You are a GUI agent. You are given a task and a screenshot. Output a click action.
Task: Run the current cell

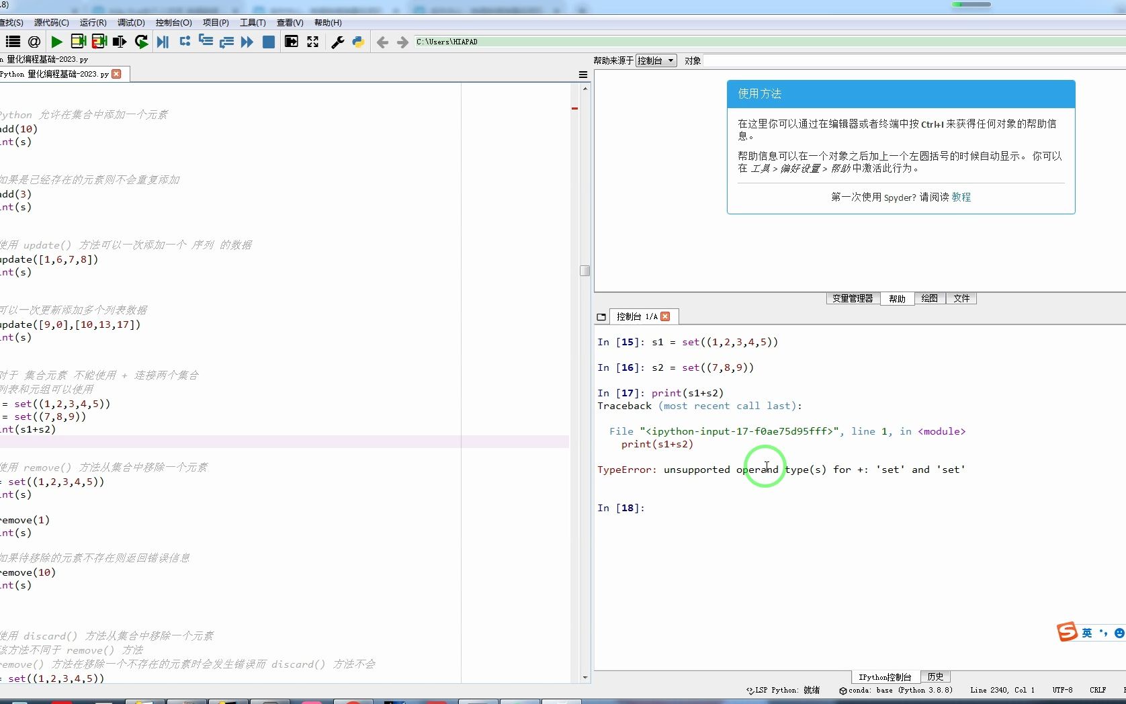pyautogui.click(x=78, y=42)
